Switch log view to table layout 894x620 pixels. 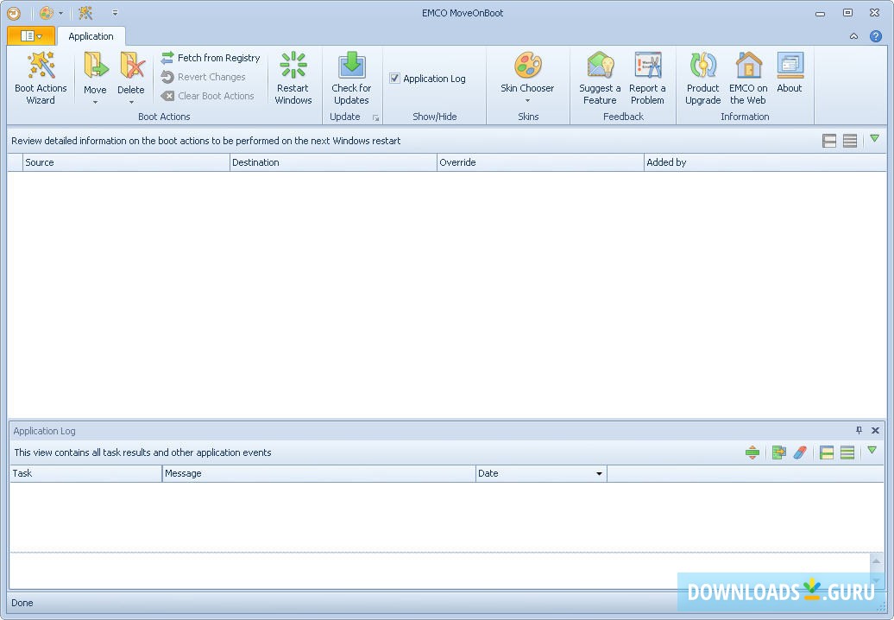pos(847,452)
